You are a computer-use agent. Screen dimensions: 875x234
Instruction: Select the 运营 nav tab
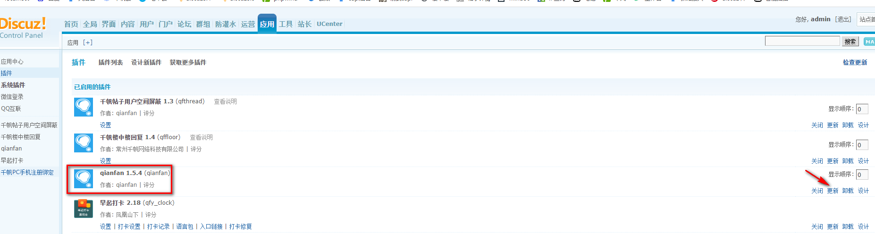[x=248, y=24]
